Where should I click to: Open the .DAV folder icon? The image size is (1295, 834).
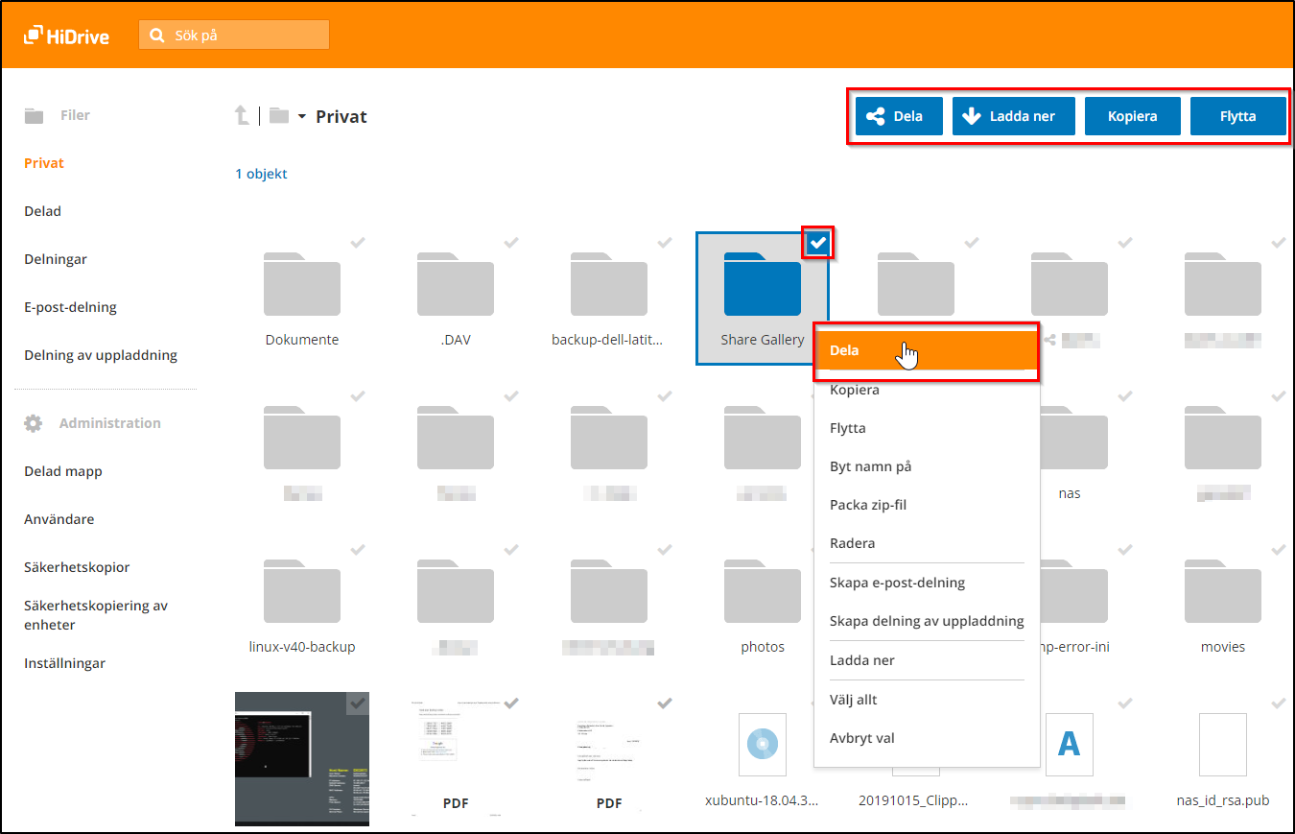pyautogui.click(x=455, y=285)
